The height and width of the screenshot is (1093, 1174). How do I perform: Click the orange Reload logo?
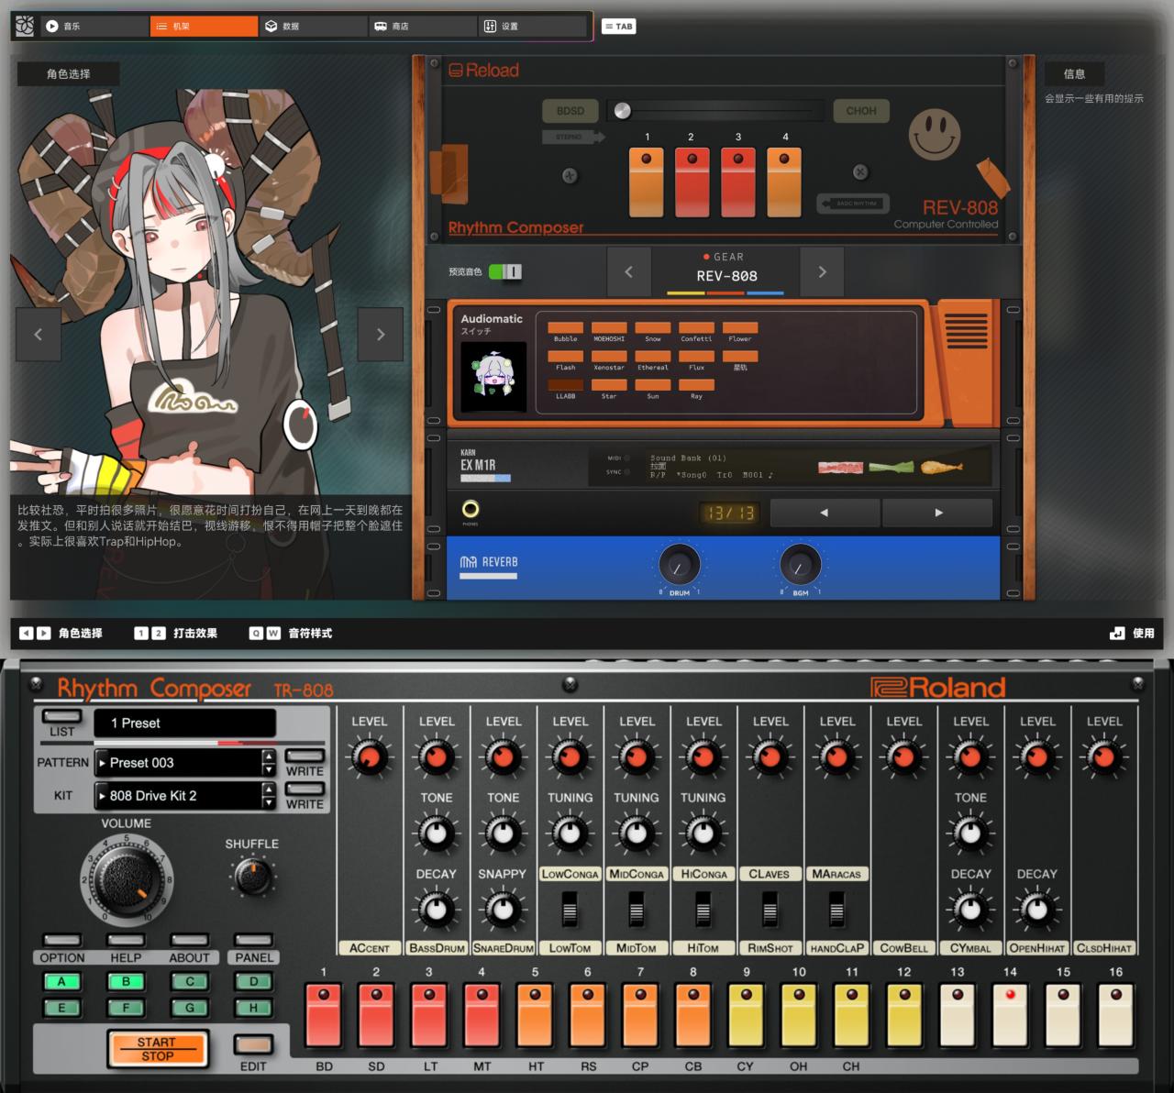point(483,70)
